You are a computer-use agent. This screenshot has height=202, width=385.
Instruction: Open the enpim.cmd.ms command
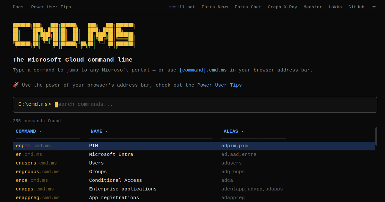click(33, 146)
